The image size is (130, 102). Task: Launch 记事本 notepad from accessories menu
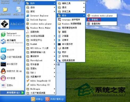tap(71, 40)
